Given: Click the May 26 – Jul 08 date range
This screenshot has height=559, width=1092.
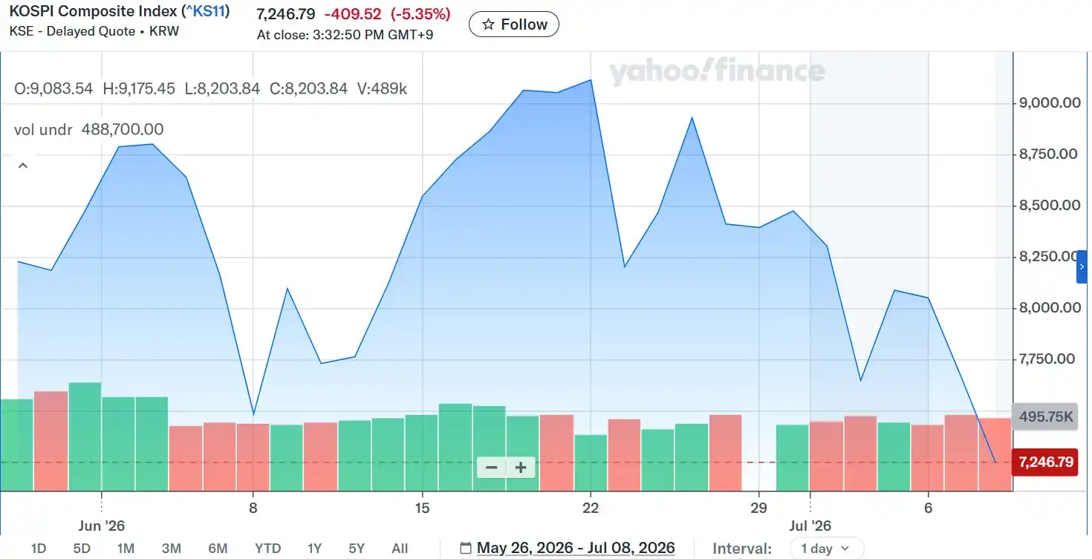Looking at the screenshot, I should 576,549.
